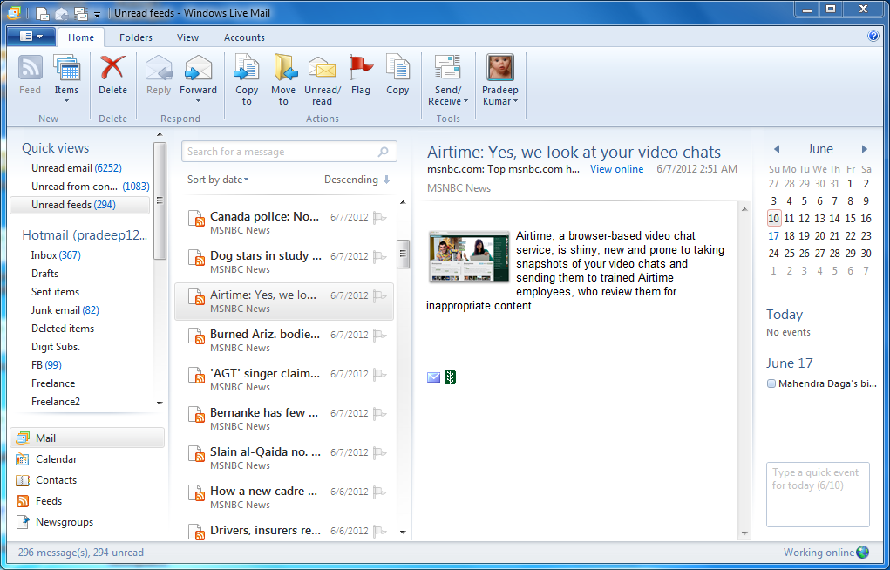Go to the next month in calendar
890x570 pixels.
coord(865,149)
